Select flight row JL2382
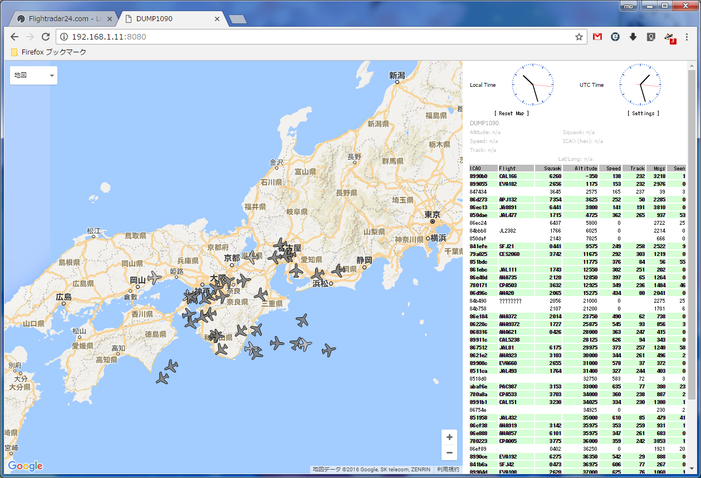 tap(577, 230)
